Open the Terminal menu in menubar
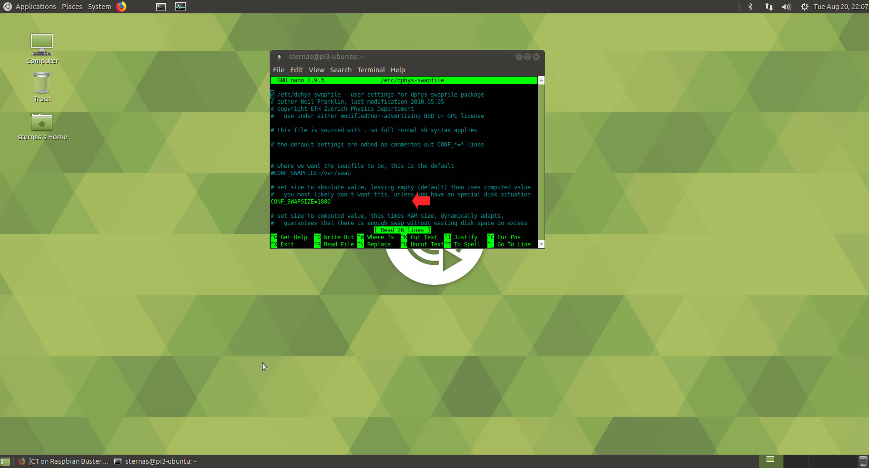The width and height of the screenshot is (869, 468). [x=371, y=70]
